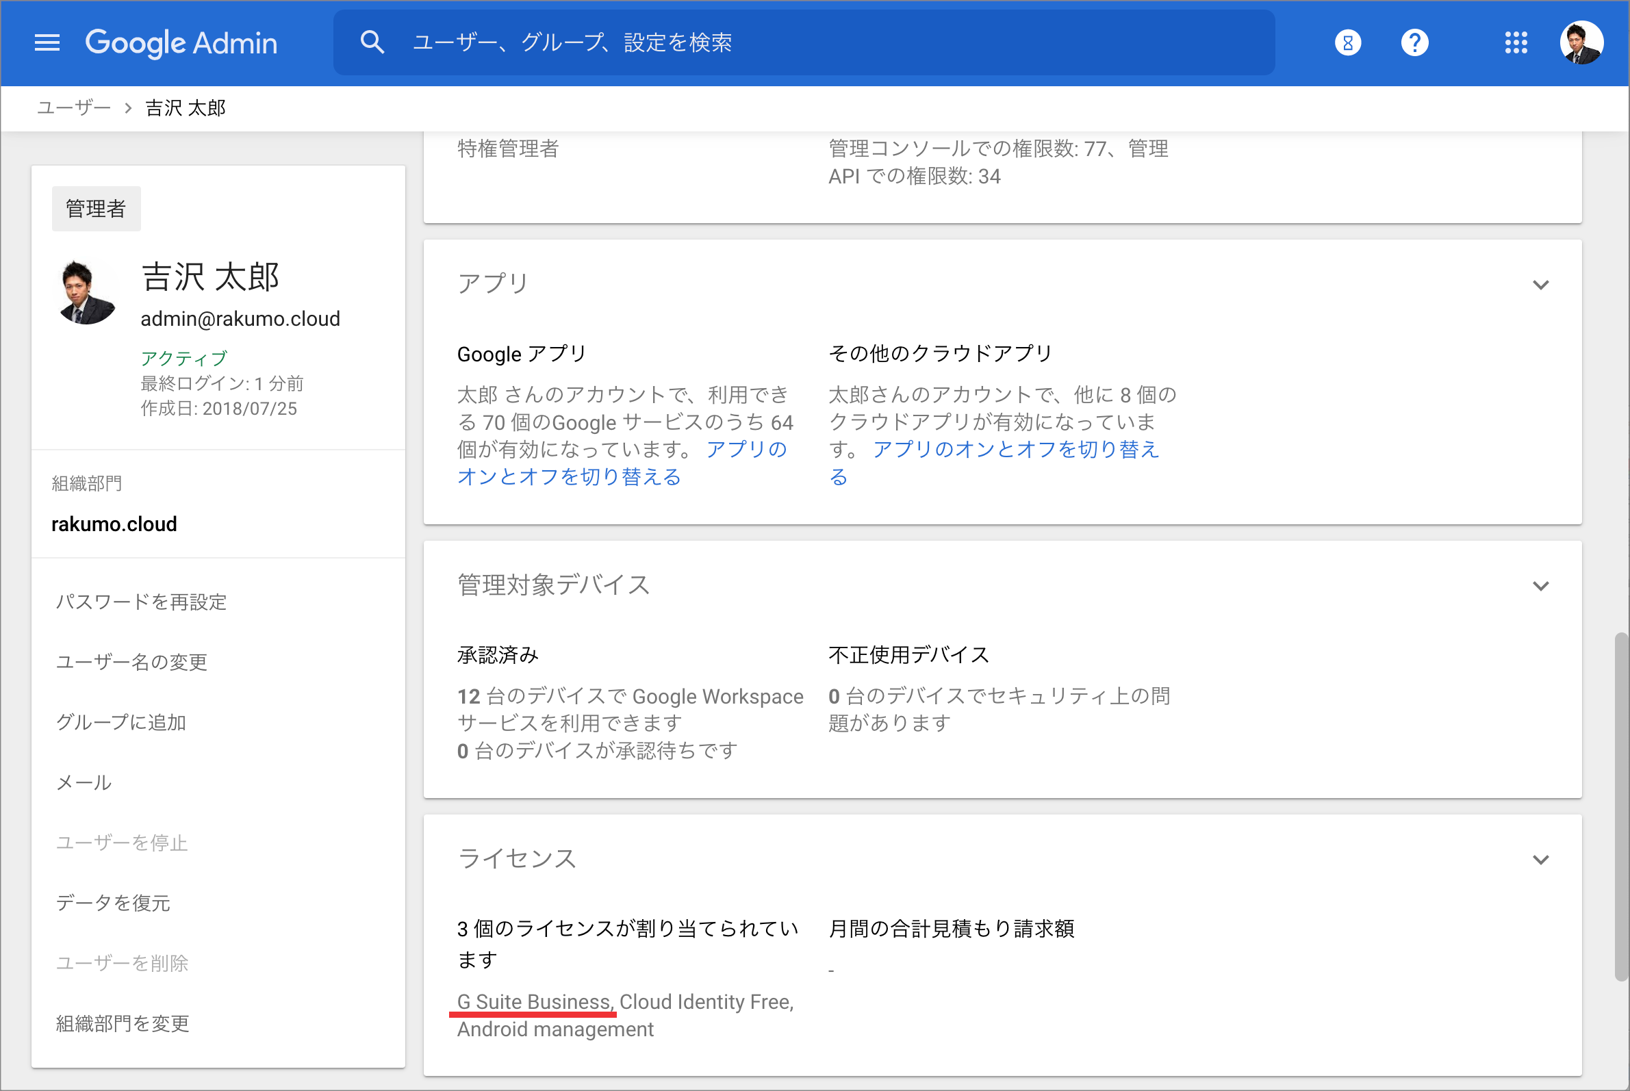Click admin@rakumo.cloud email text
The height and width of the screenshot is (1091, 1630).
(240, 319)
